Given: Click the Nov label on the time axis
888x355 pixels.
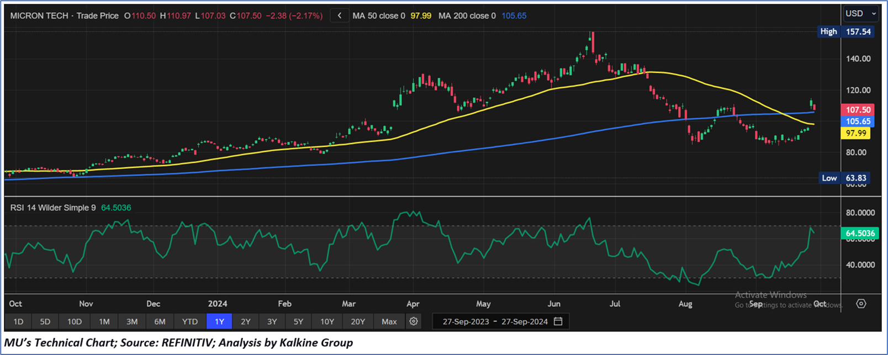Looking at the screenshot, I should tap(86, 304).
